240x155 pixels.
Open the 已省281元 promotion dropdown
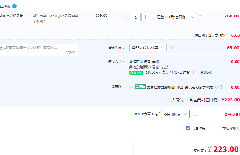[176, 17]
